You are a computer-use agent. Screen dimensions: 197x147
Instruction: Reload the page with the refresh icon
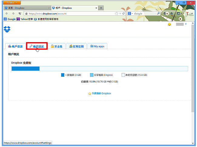[x=123, y=14]
